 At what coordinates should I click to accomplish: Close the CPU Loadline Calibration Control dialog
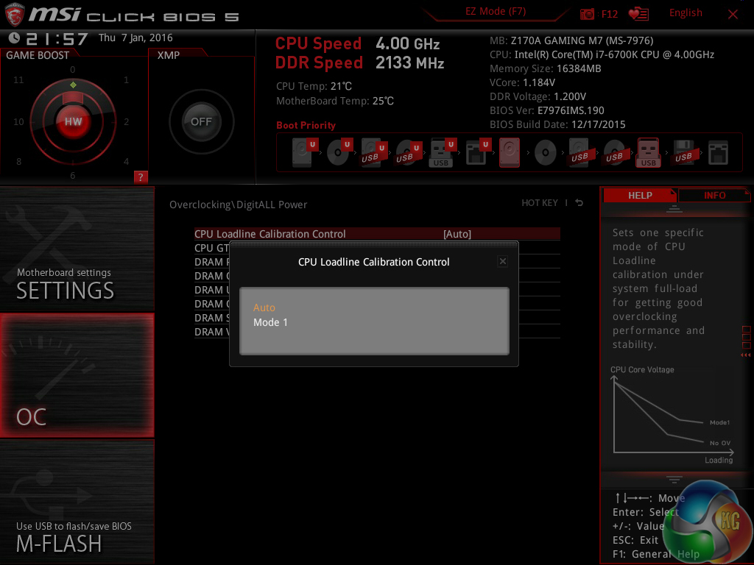click(502, 261)
